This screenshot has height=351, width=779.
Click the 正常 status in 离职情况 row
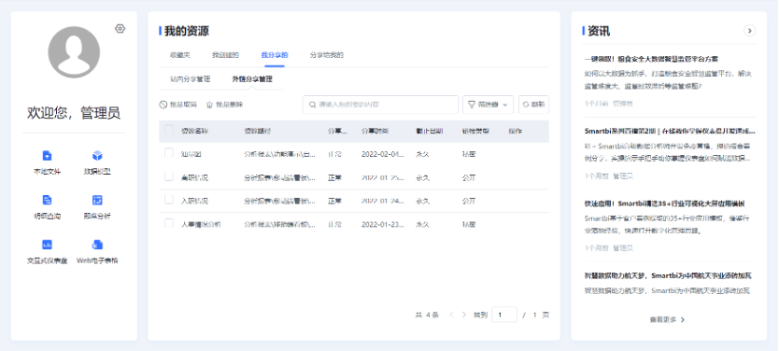coord(334,177)
